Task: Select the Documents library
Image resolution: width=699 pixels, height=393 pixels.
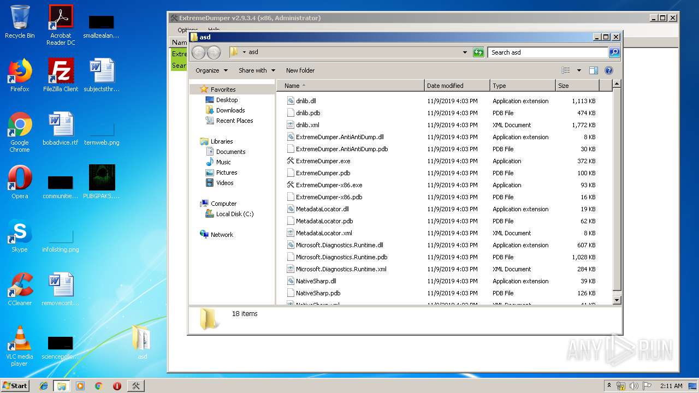Action: click(230, 152)
